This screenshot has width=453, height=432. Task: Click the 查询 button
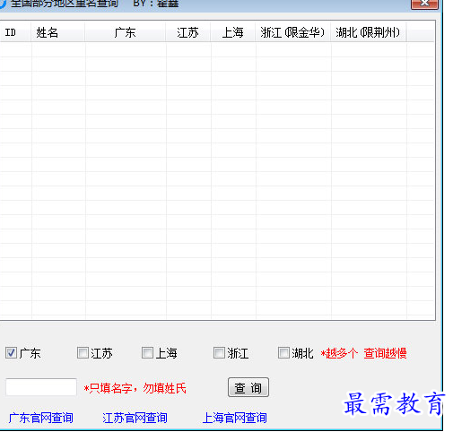click(248, 387)
